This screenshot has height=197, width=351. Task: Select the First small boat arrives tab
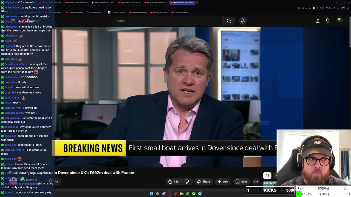pos(182,2)
